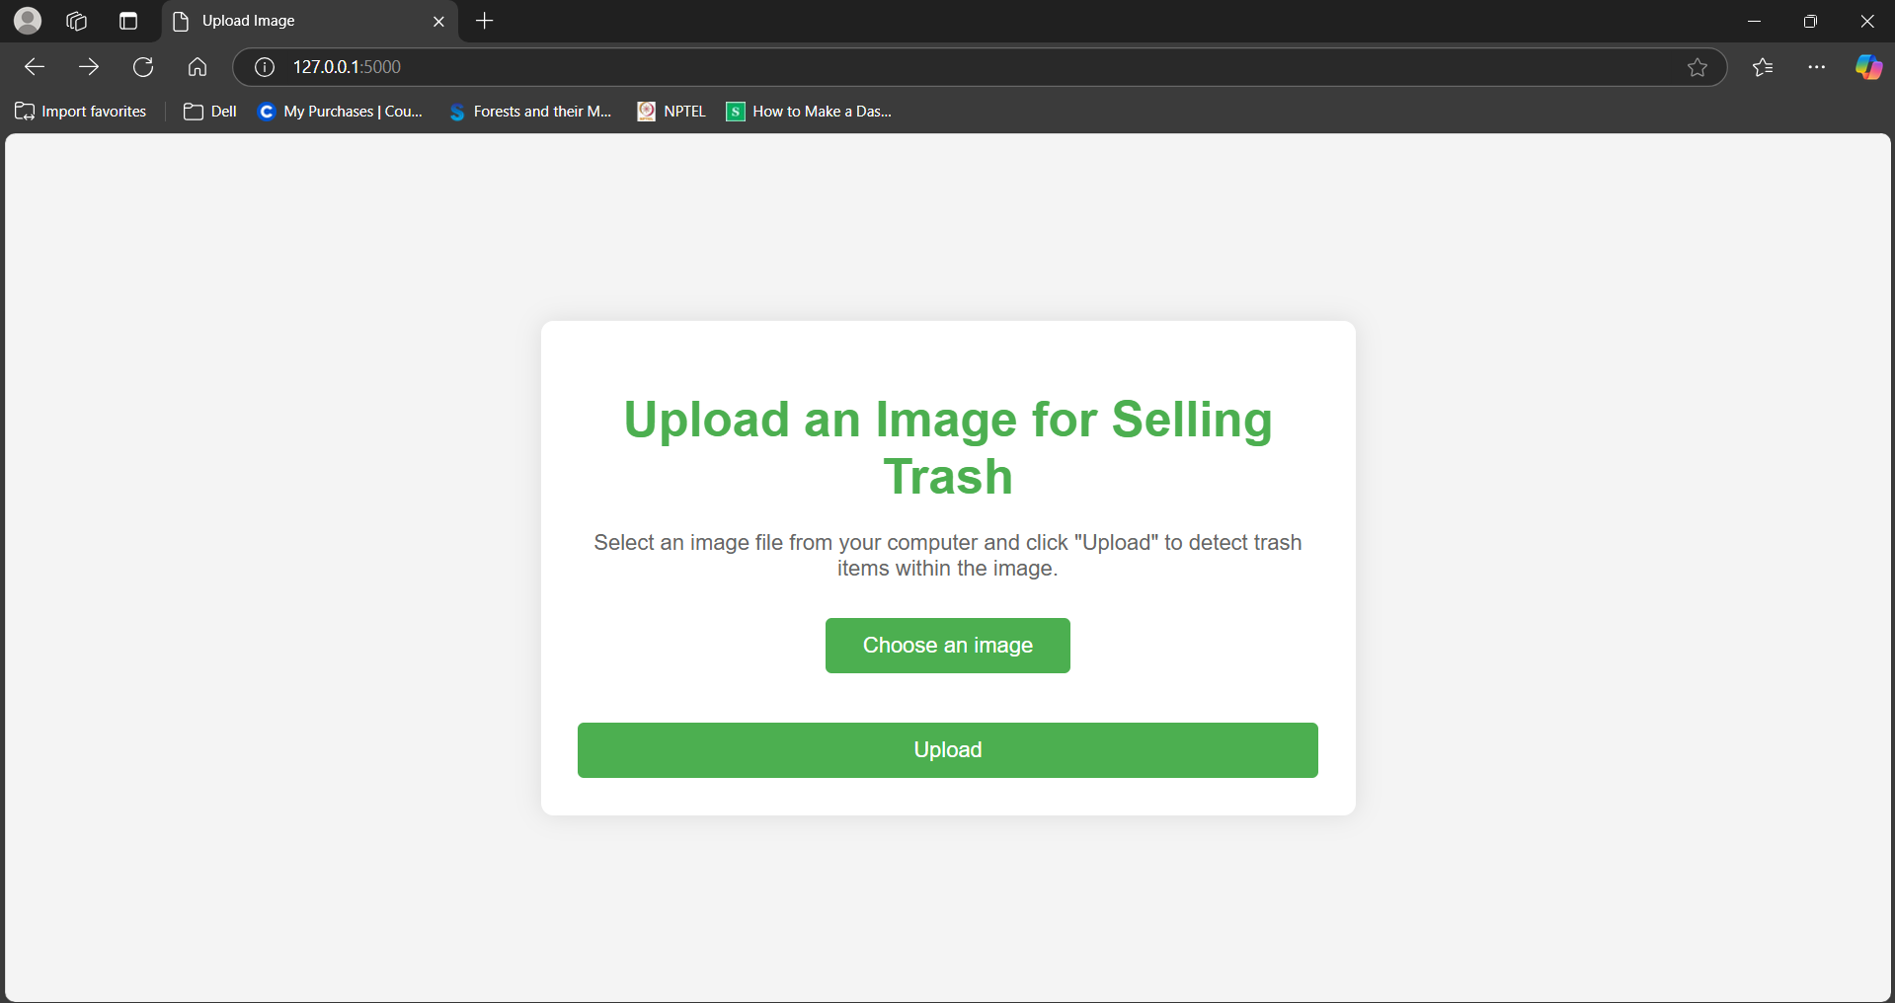The height and width of the screenshot is (1003, 1895).
Task: Open the My Purchases Coursera bookmark
Action: (x=340, y=112)
